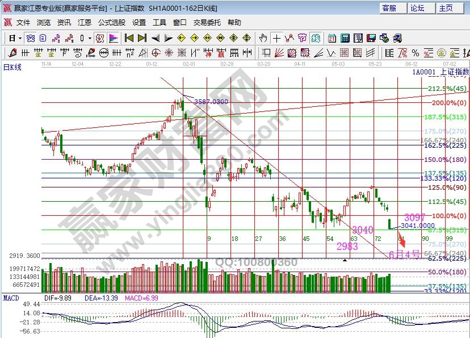The height and width of the screenshot is (338, 470).
Task: Toggle the 权 price adjustment button
Action: [x=100, y=38]
